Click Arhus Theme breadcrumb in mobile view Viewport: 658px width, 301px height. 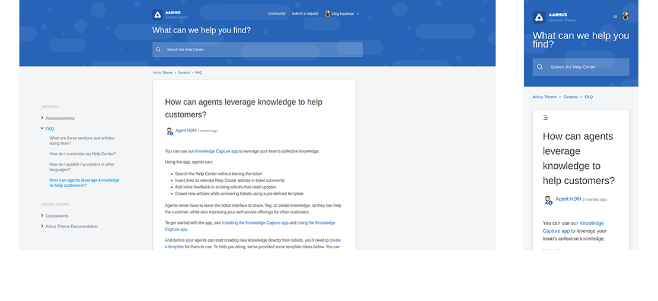[544, 97]
